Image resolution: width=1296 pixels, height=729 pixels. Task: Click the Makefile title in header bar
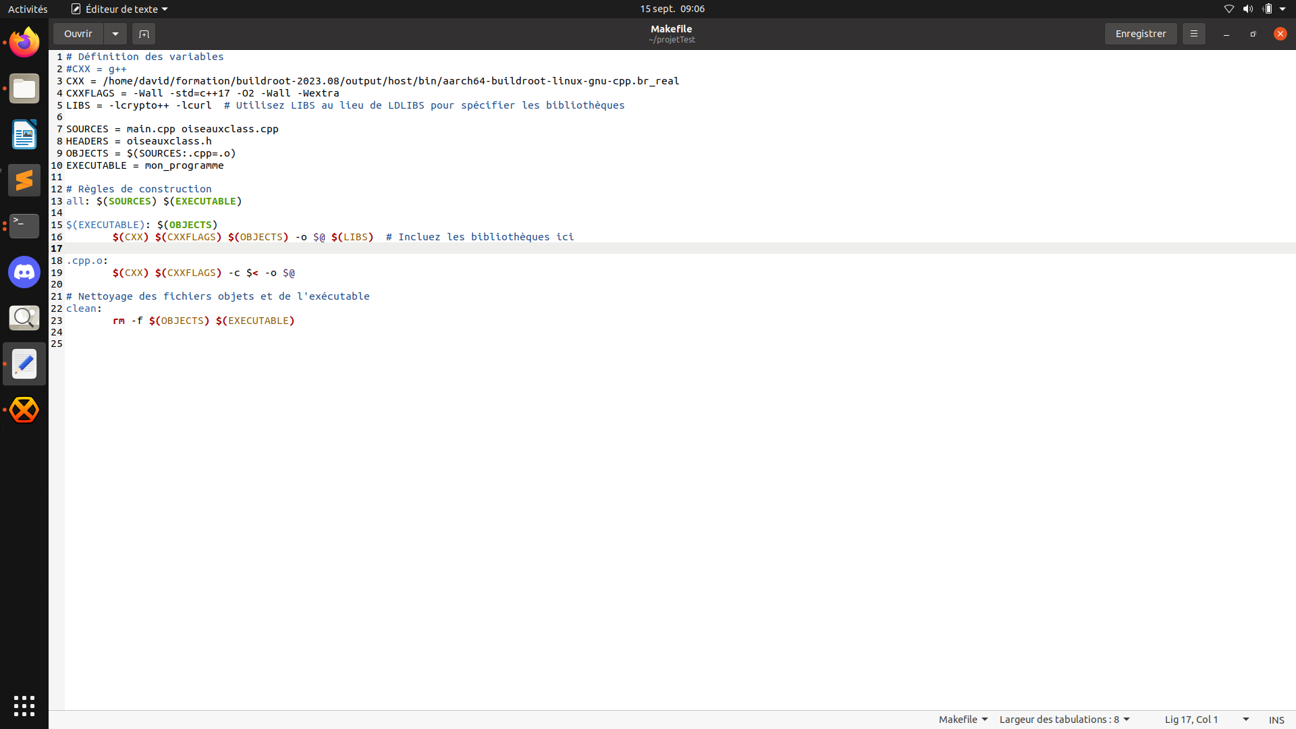(x=672, y=29)
